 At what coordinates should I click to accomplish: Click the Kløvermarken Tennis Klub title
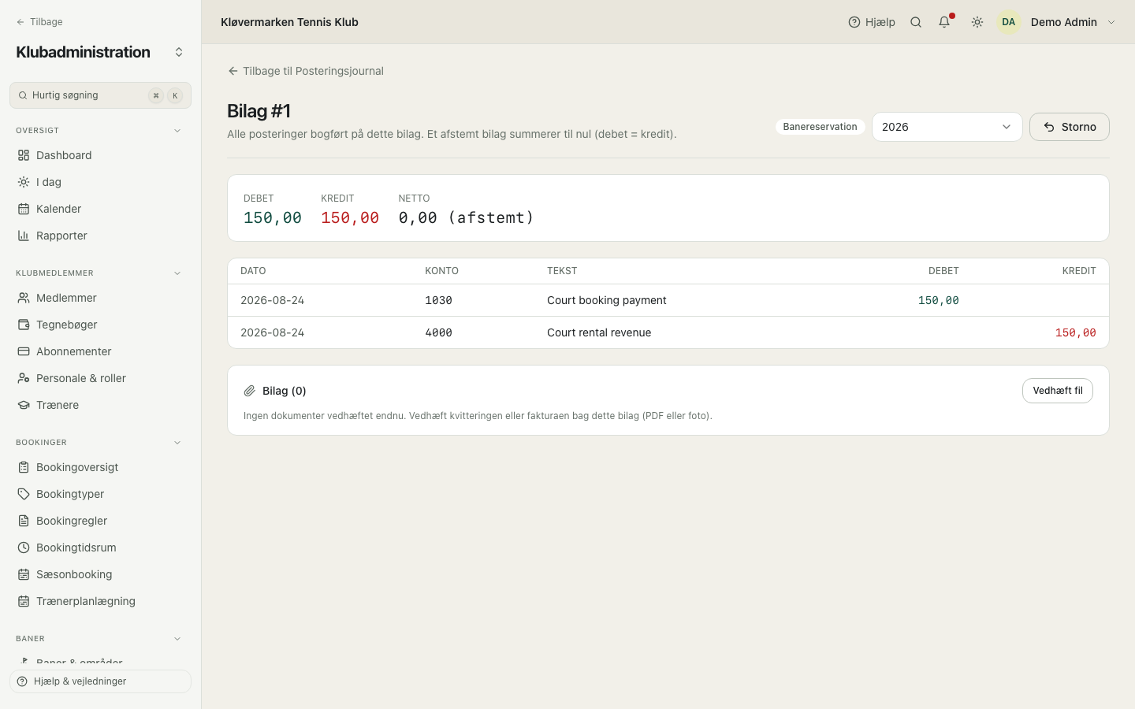(289, 22)
